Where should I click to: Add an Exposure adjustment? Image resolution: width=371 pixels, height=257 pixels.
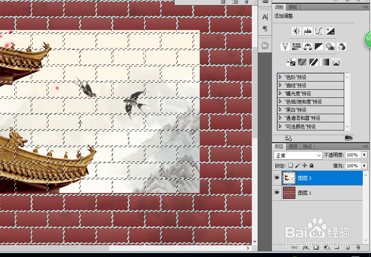coord(330,31)
